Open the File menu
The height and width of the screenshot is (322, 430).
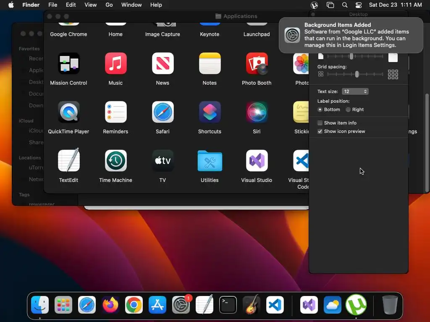pos(52,5)
